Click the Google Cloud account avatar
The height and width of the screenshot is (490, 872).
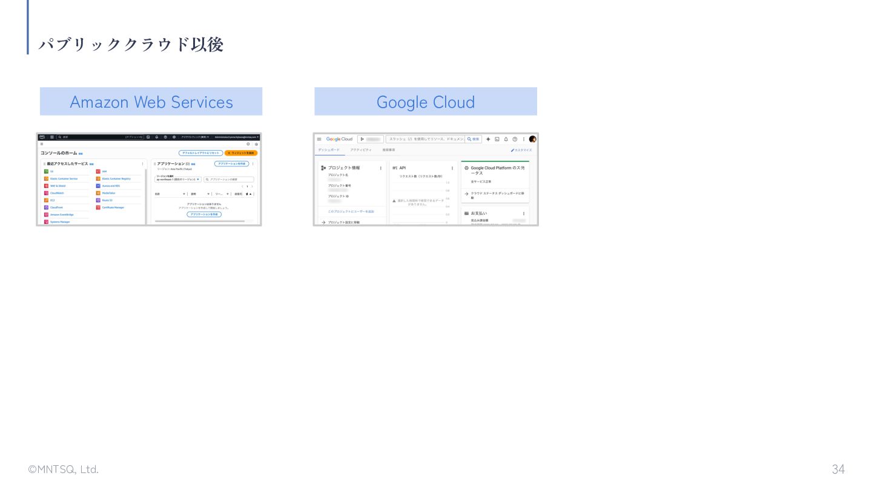(532, 139)
